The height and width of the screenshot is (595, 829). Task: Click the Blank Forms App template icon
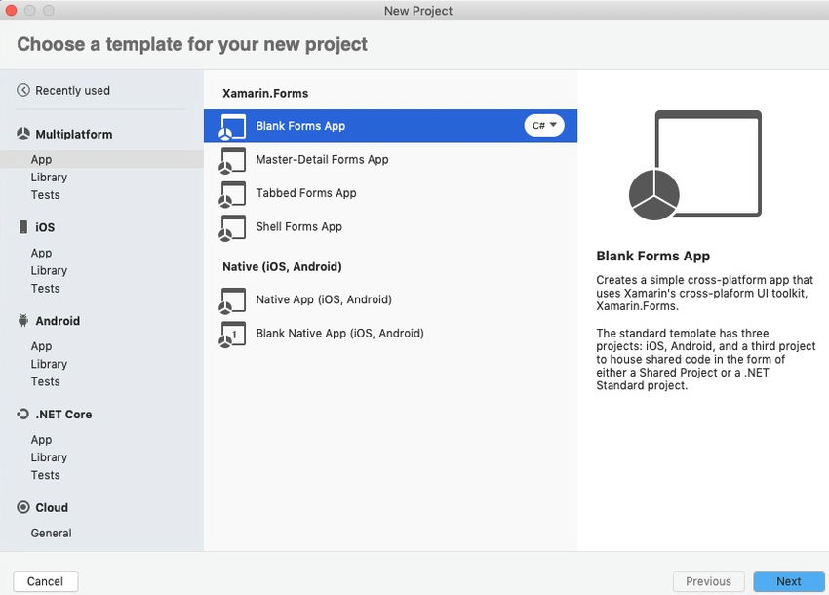pyautogui.click(x=232, y=127)
